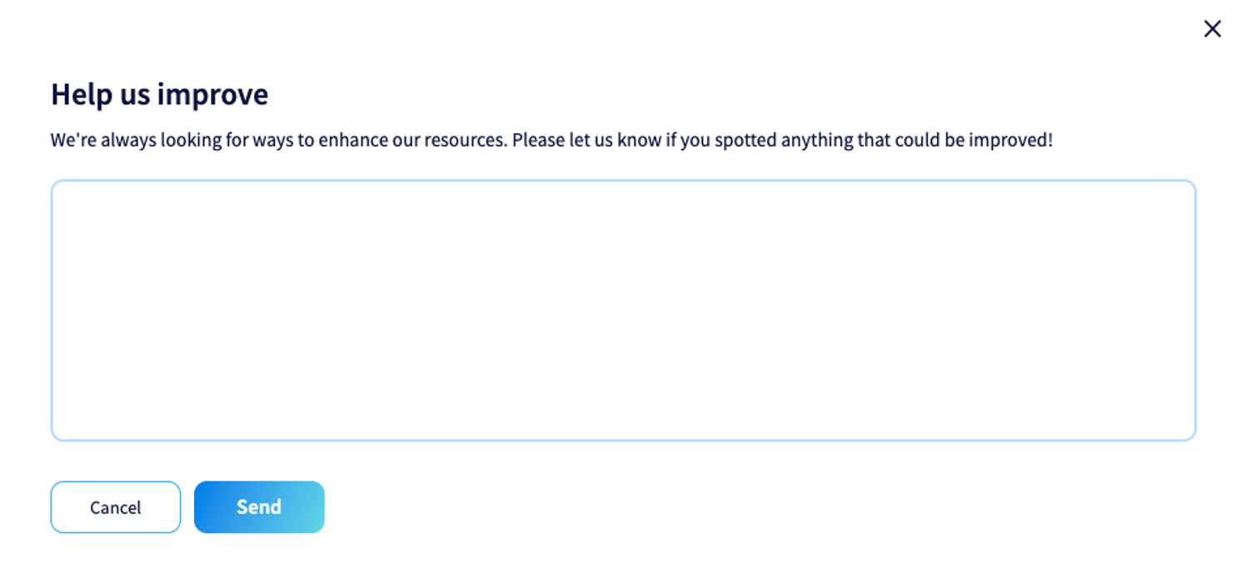Screen dimensions: 1246x583
Task: Close the feedback dialog with the X icon
Action: pyautogui.click(x=1212, y=29)
